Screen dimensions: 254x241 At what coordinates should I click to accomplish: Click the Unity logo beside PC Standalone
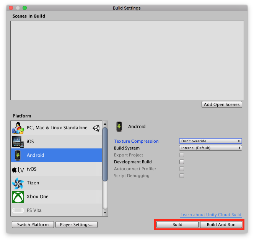click(x=96, y=128)
